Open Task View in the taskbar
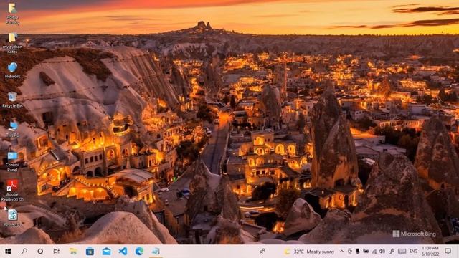Viewport: 459px width, 258px height. [57, 252]
